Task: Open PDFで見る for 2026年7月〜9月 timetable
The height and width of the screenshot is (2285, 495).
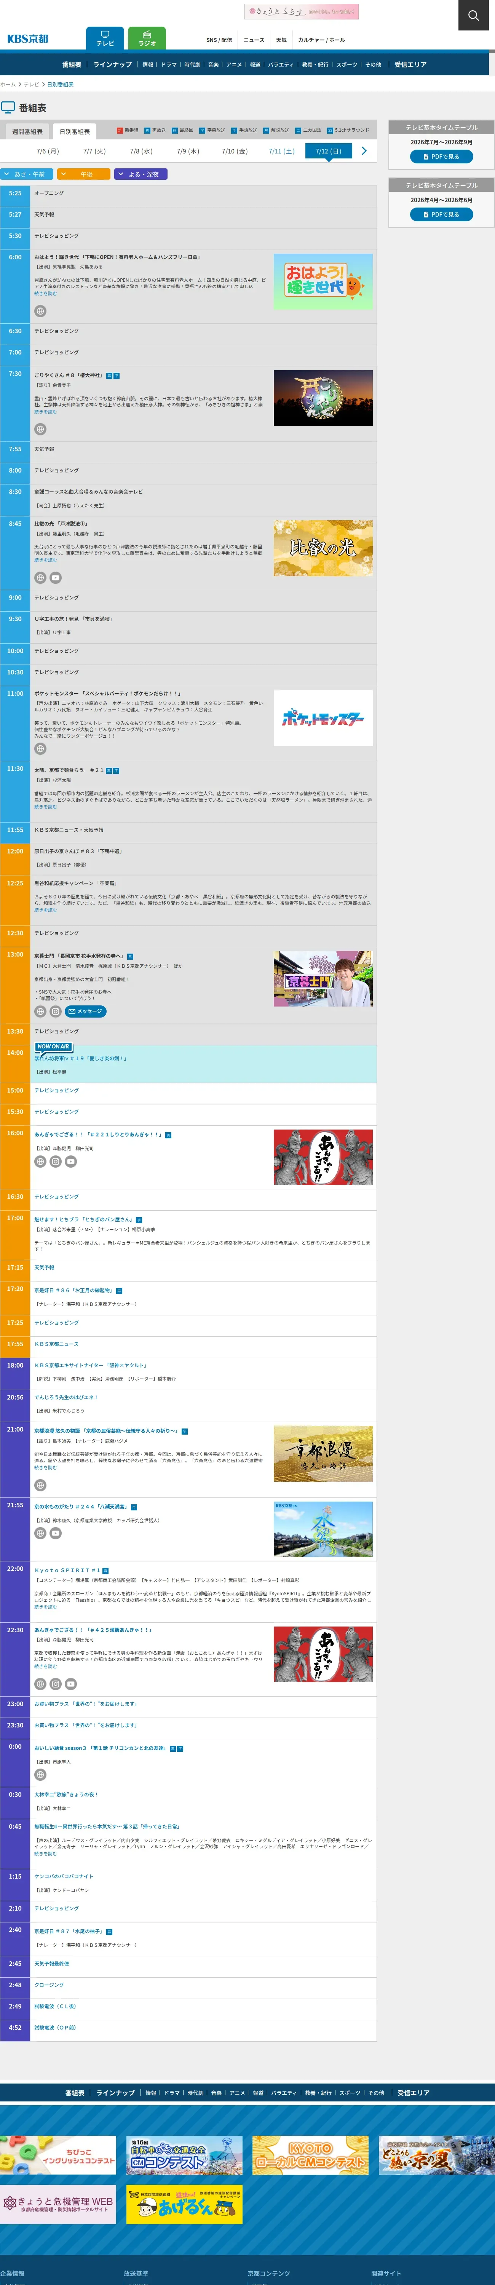Action: tap(441, 156)
